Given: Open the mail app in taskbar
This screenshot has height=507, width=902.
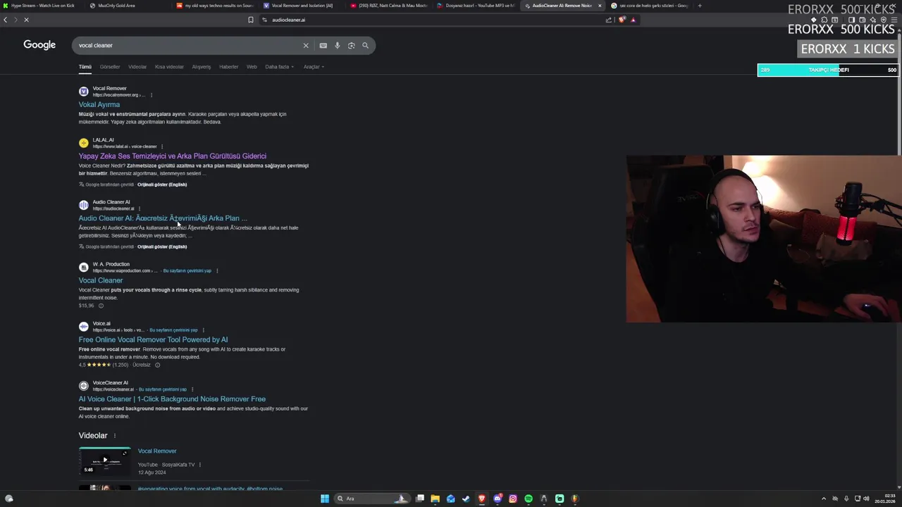Looking at the screenshot, I should pyautogui.click(x=451, y=499).
